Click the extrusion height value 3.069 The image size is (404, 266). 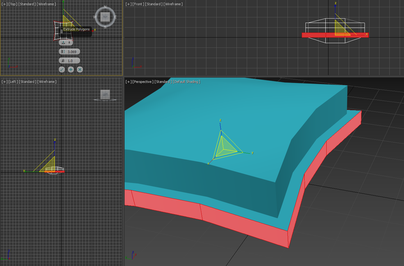pos(72,52)
